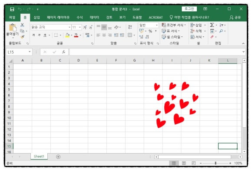The width and height of the screenshot is (252, 171).
Task: Toggle italic formatting
Action: coord(39,35)
